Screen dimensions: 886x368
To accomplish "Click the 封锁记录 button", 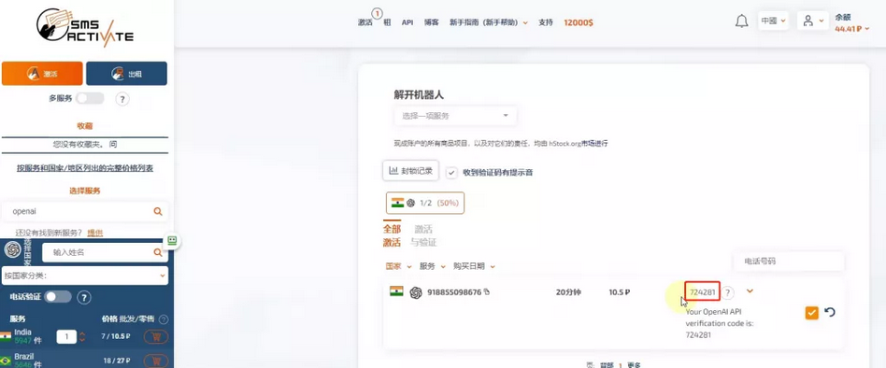I will pyautogui.click(x=411, y=171).
